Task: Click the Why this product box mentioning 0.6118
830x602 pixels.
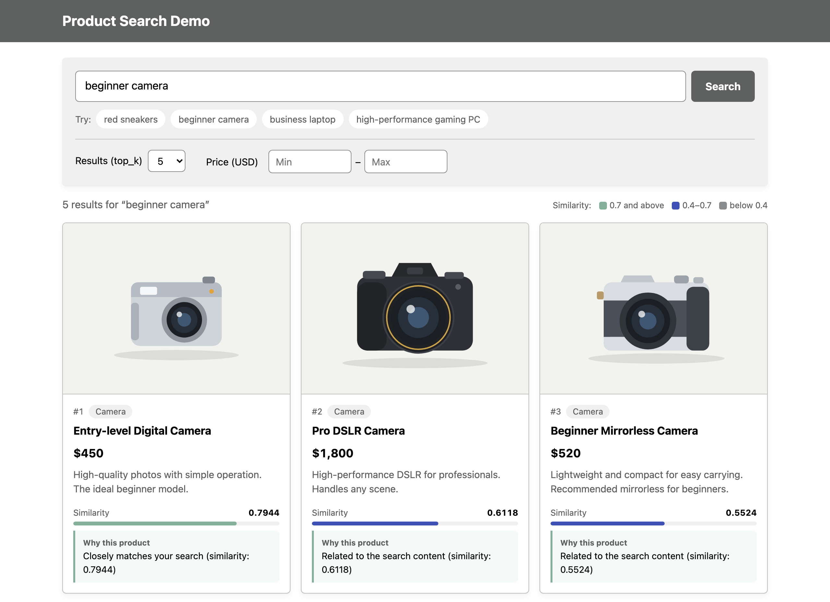Action: (x=415, y=556)
